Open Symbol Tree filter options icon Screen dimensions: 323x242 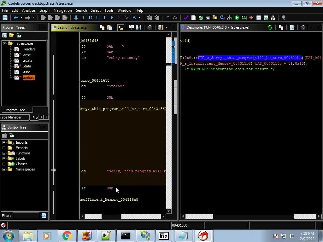(44, 216)
